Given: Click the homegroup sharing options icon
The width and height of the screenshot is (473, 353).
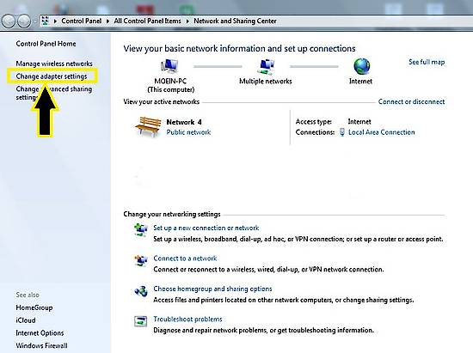Looking at the screenshot, I should click(141, 291).
